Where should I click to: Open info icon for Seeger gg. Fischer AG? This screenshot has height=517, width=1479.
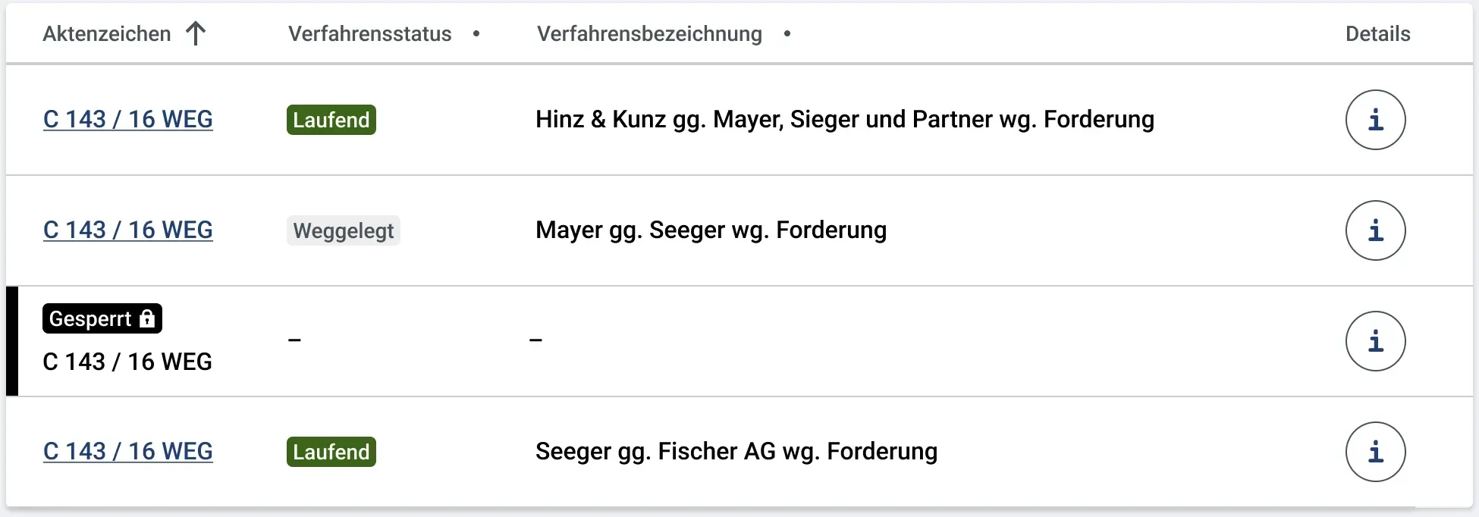[1375, 452]
